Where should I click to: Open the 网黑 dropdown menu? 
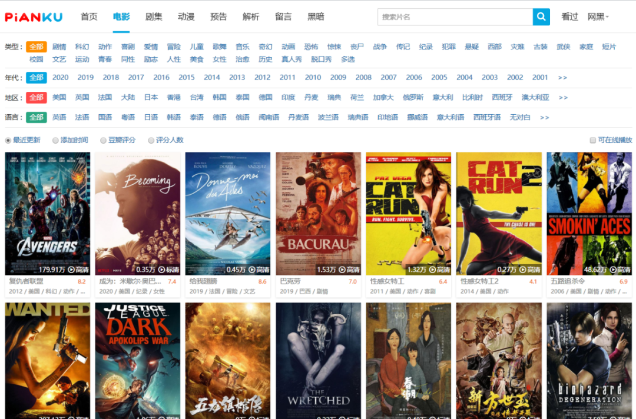[598, 17]
